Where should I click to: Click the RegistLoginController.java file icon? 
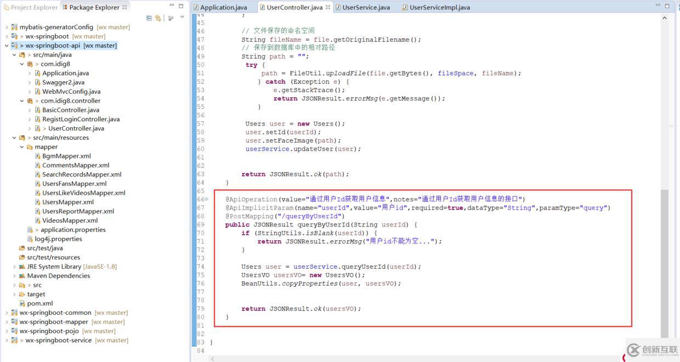click(x=37, y=119)
